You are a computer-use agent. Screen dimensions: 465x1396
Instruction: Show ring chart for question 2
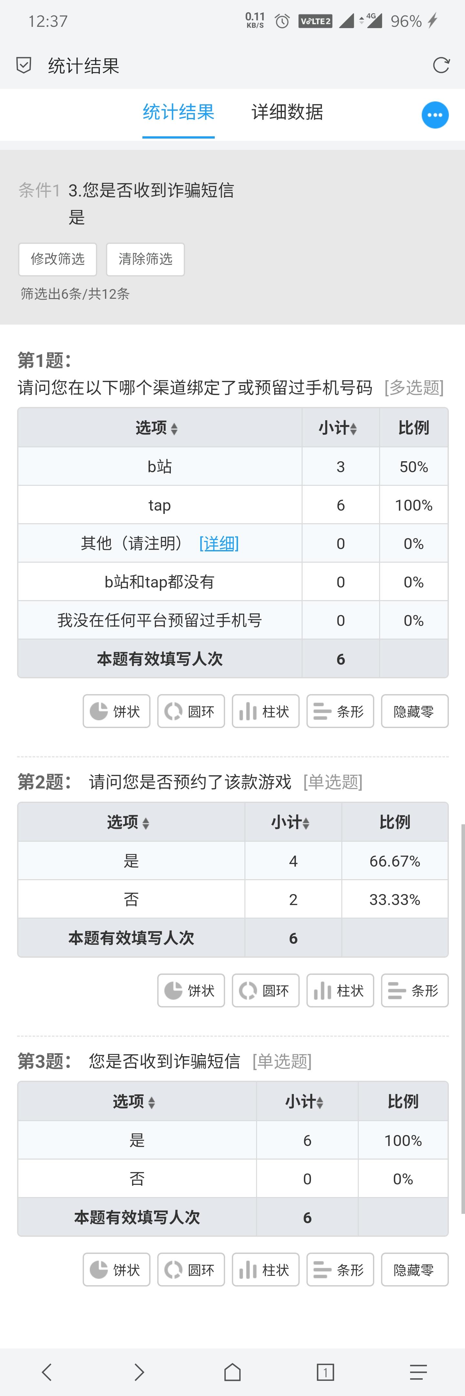265,990
